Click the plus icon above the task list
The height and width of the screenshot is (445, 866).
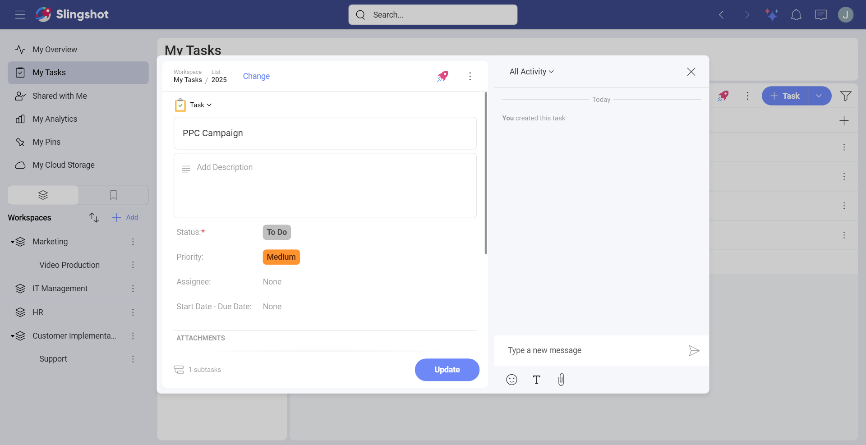pyautogui.click(x=844, y=120)
